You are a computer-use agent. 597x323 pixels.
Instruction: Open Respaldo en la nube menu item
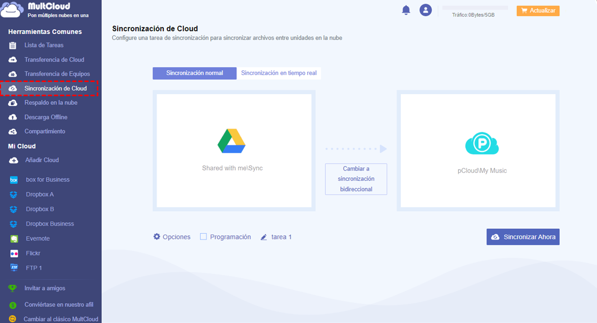51,103
